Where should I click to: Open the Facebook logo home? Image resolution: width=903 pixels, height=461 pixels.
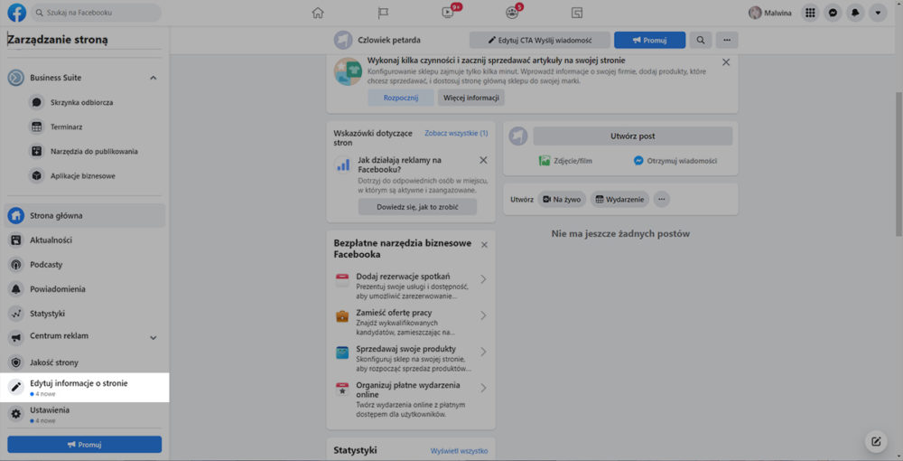(16, 13)
